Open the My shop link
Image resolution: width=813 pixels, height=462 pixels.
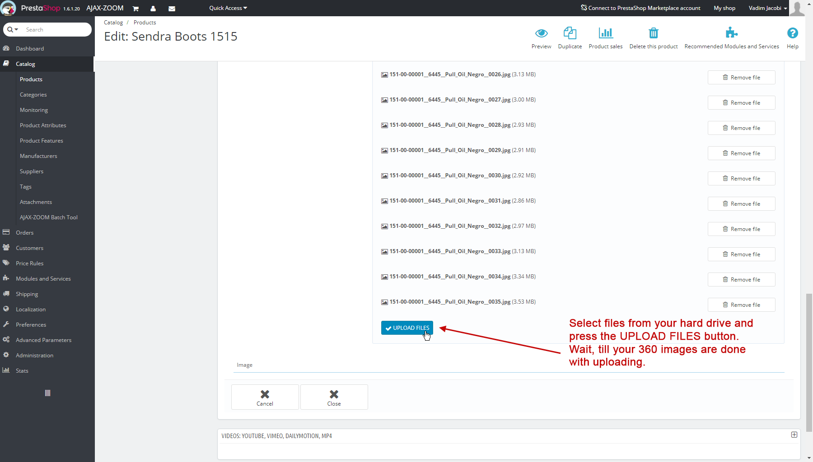724,8
